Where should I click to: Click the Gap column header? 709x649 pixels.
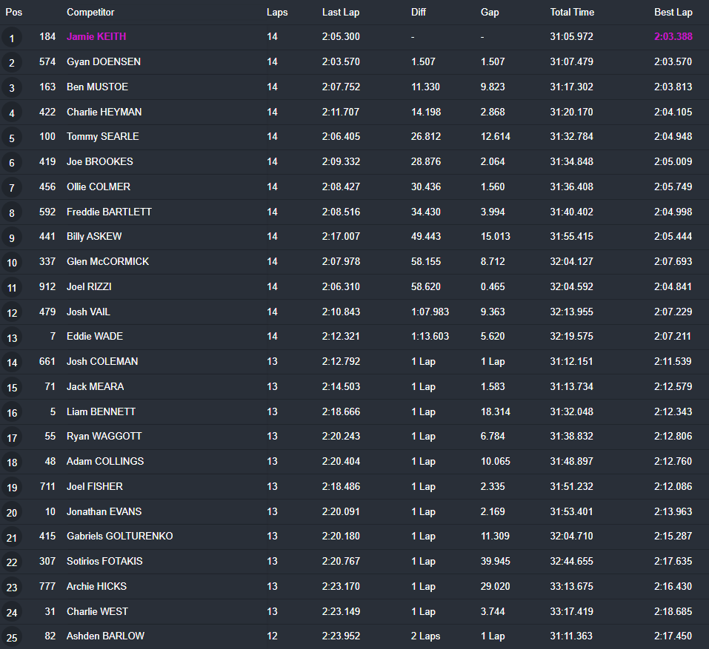pyautogui.click(x=490, y=12)
